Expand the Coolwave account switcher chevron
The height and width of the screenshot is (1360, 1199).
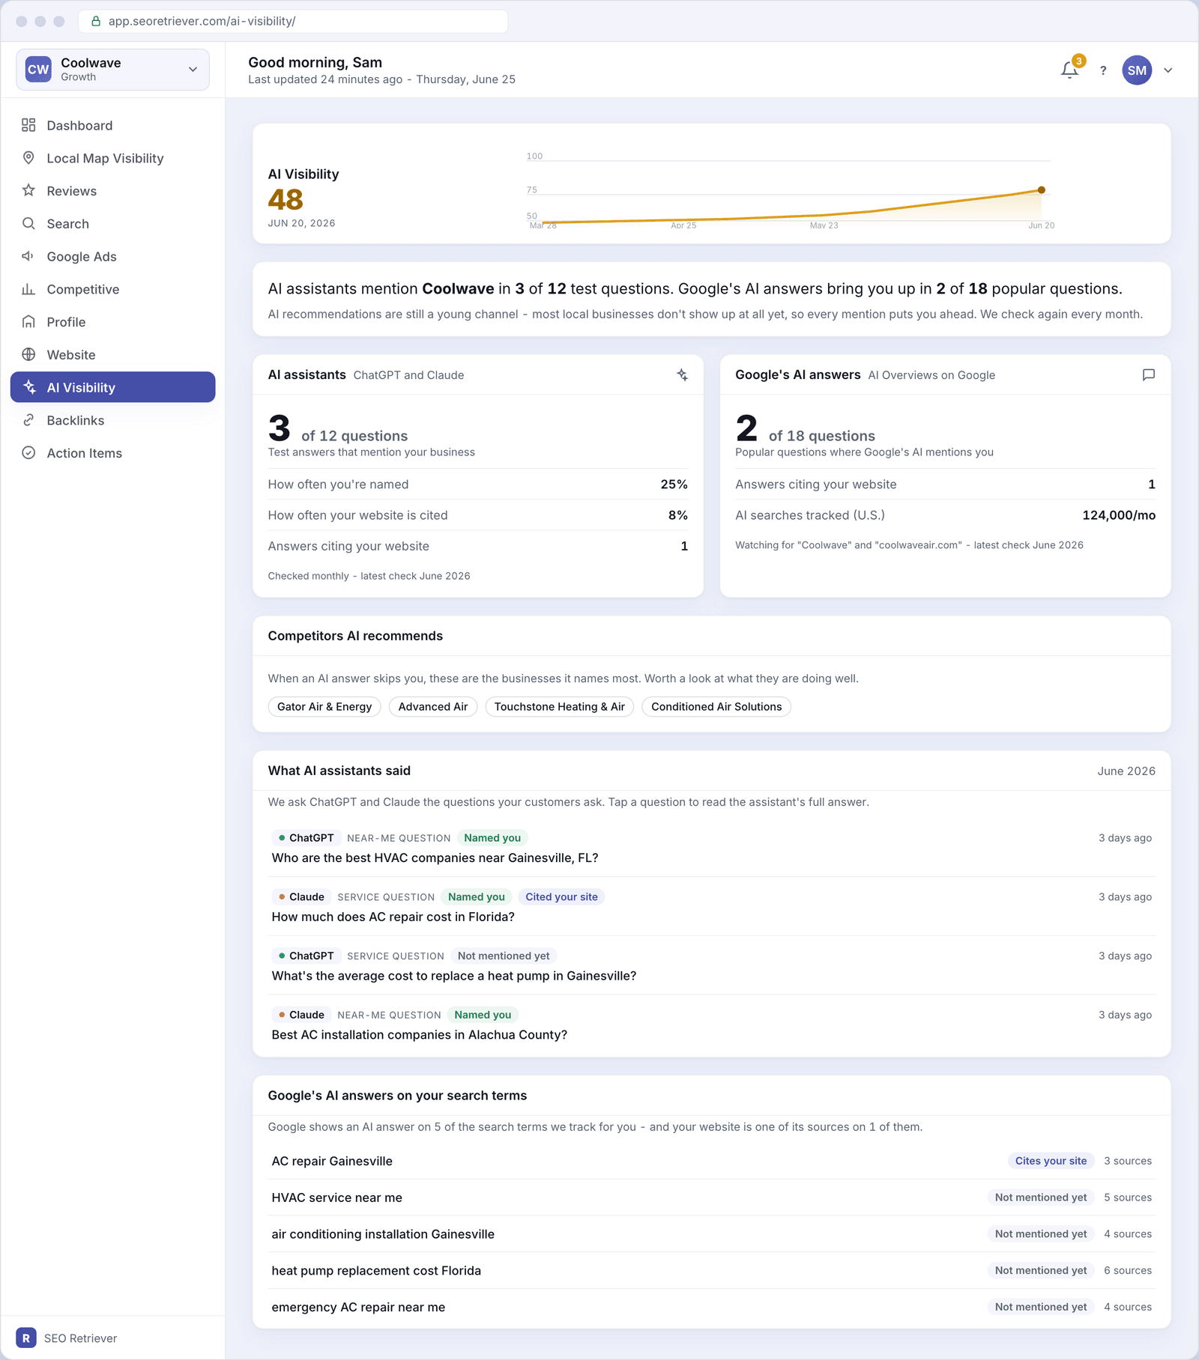[193, 70]
